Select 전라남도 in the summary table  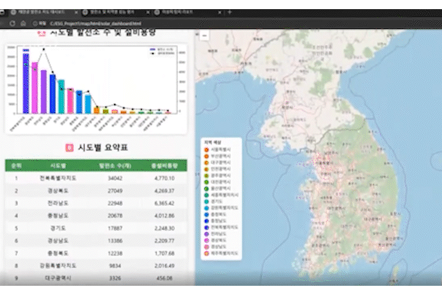pos(58,203)
